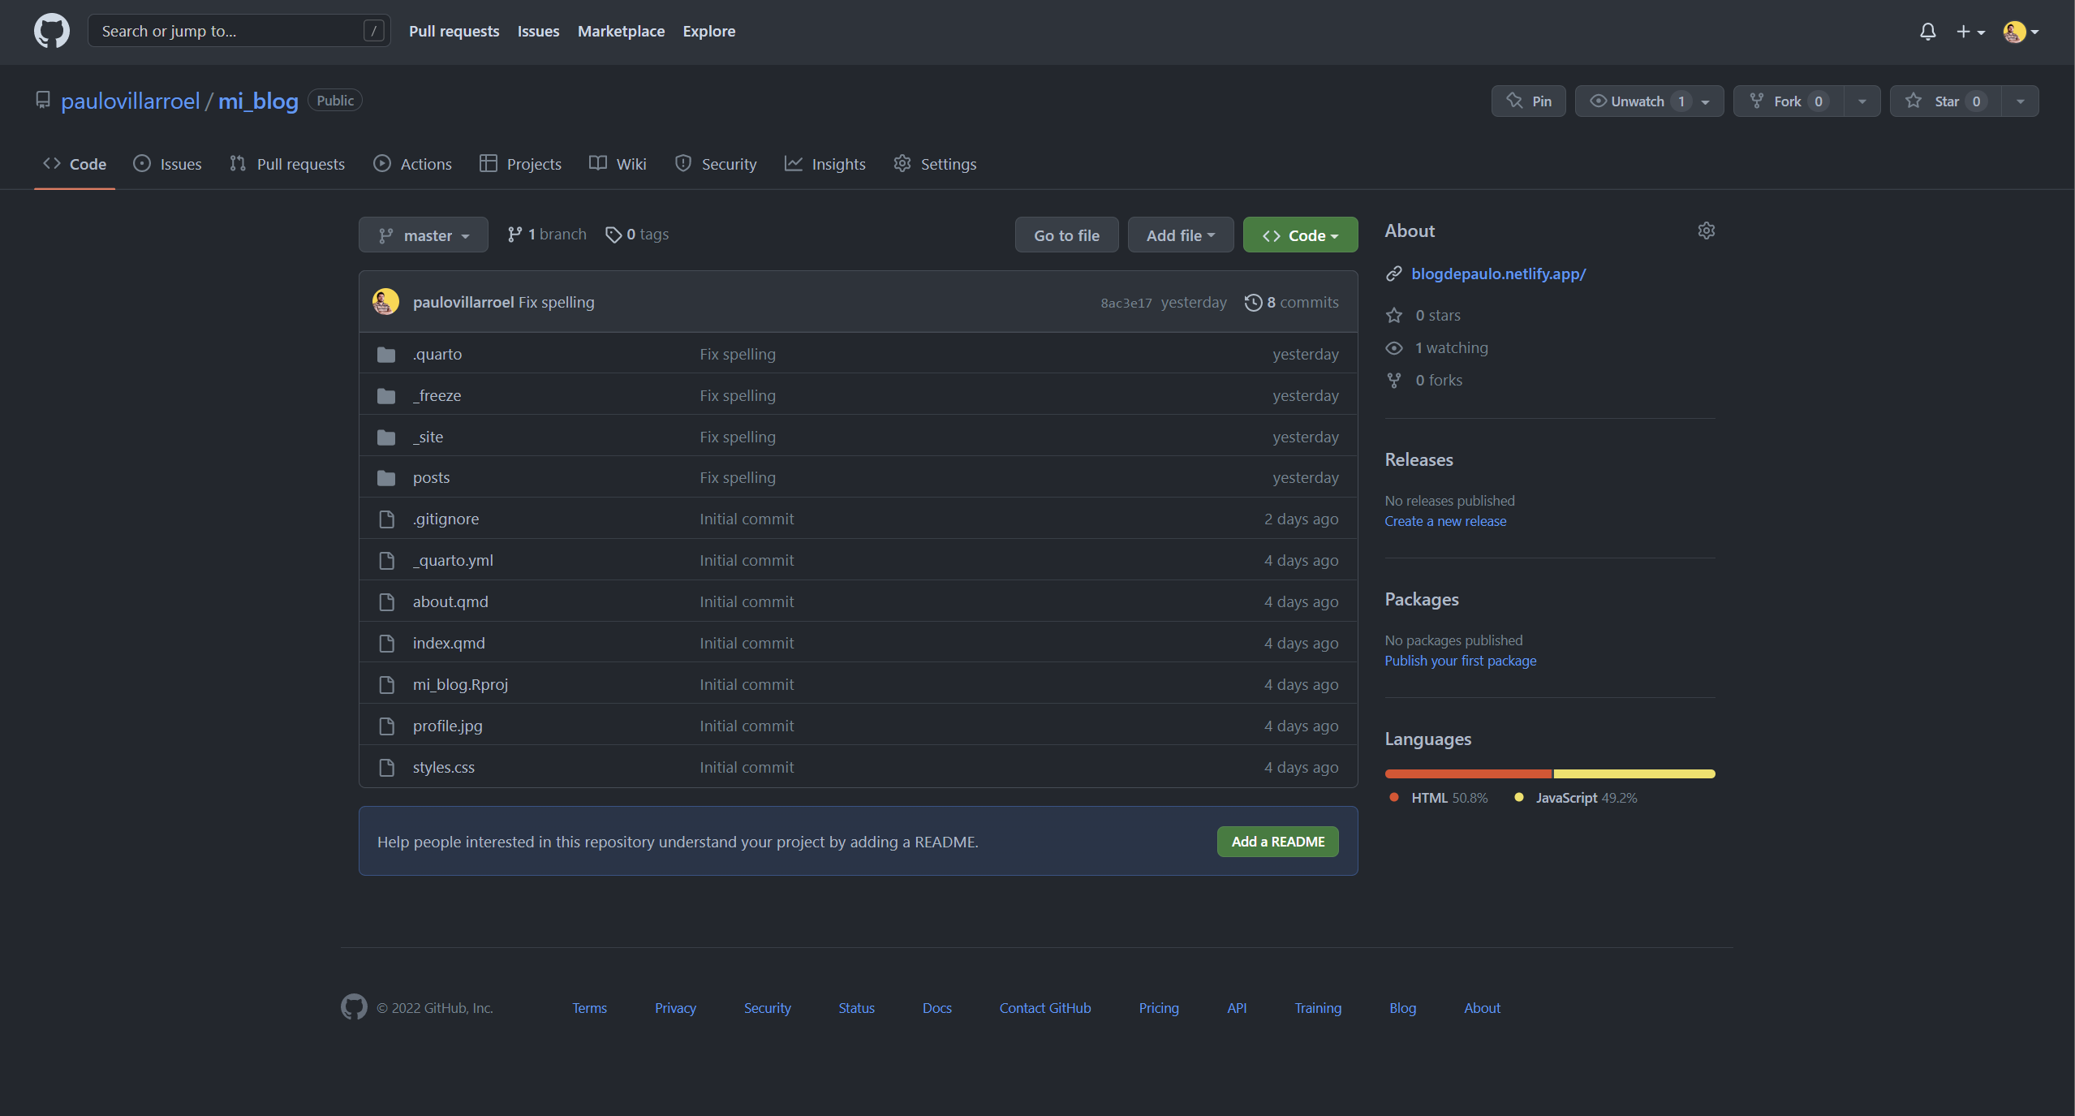
Task: Open the repository Security tab
Action: (716, 164)
